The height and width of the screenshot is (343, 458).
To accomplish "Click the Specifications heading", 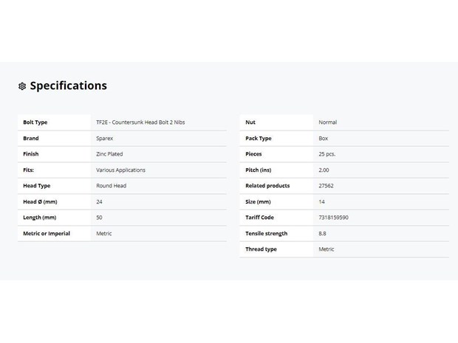I will (x=69, y=86).
